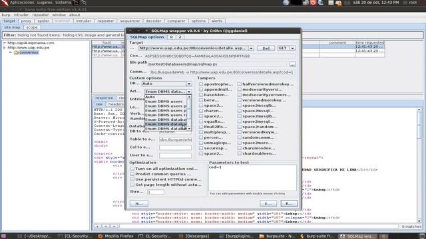Open Sistema menu in top panel
Viewport: 426px width, 239px height.
click(63, 3)
